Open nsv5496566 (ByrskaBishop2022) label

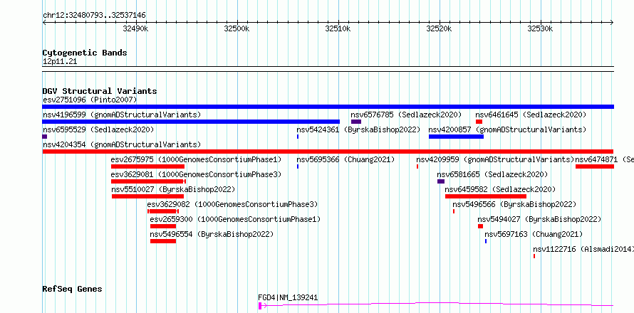514,204
